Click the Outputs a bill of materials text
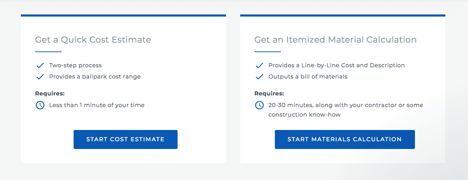Screen dimensions: 468x180 tap(308, 77)
